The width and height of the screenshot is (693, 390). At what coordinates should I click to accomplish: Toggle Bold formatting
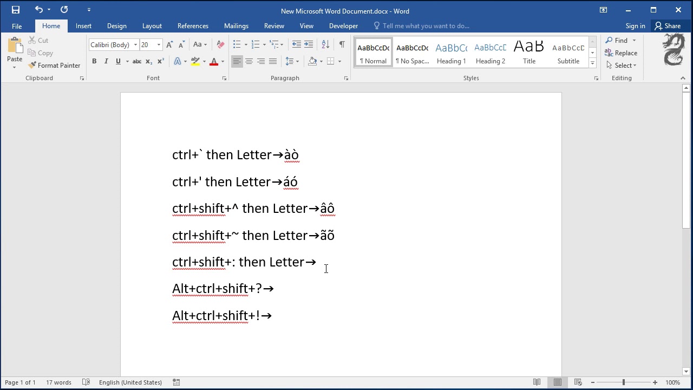(x=94, y=61)
